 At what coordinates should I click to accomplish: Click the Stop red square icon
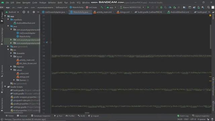click(179, 7)
